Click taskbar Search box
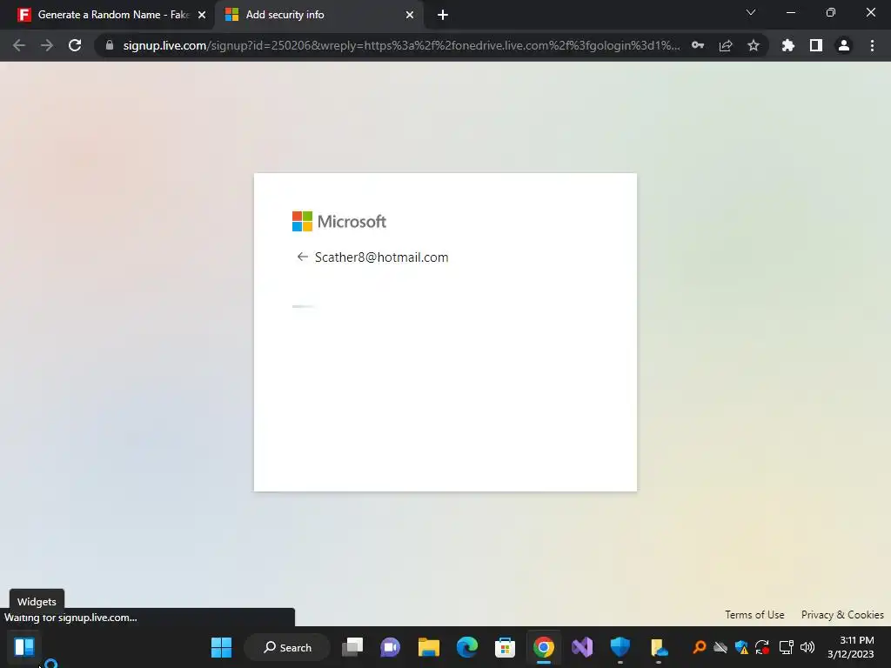The width and height of the screenshot is (891, 668). tap(287, 647)
